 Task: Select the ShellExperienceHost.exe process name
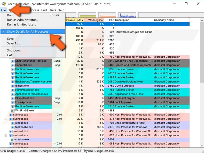[x=31, y=61]
